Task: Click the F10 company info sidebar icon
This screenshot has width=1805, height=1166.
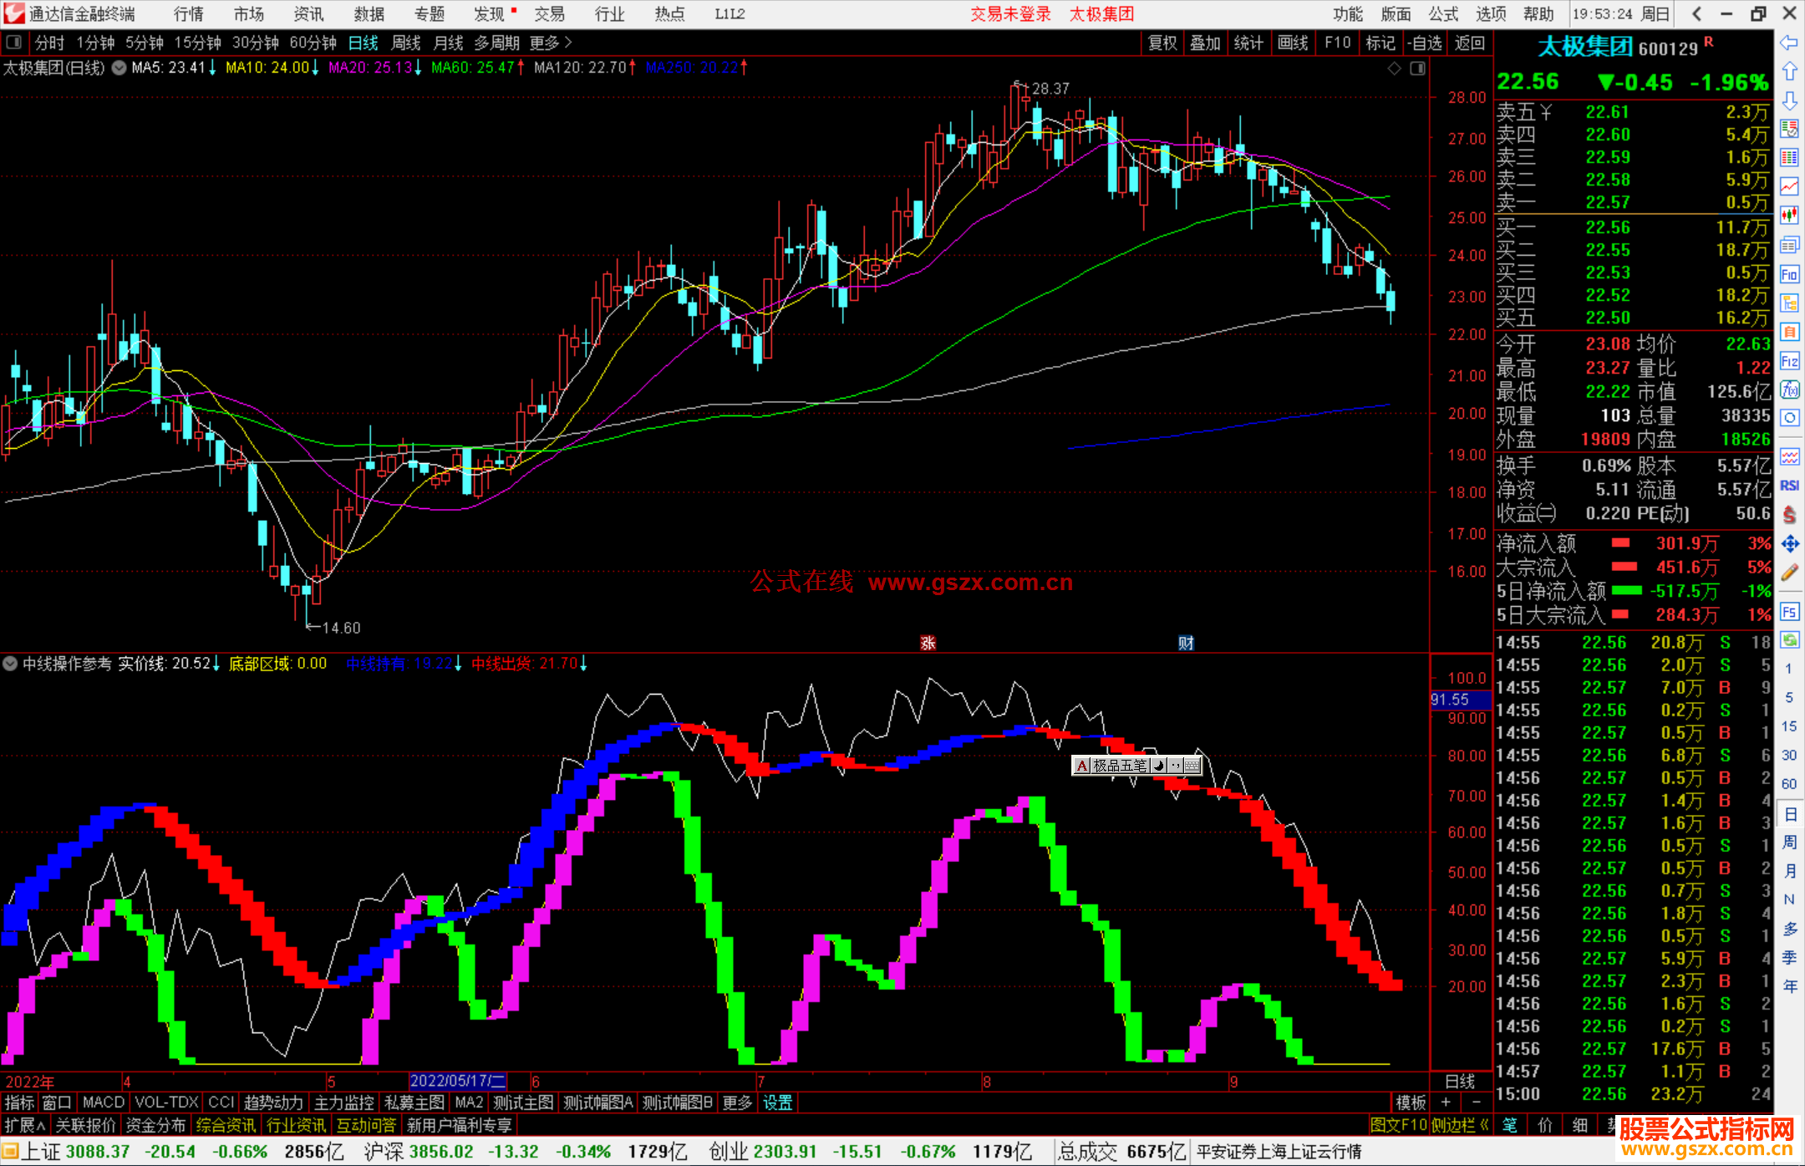Action: click(1789, 274)
